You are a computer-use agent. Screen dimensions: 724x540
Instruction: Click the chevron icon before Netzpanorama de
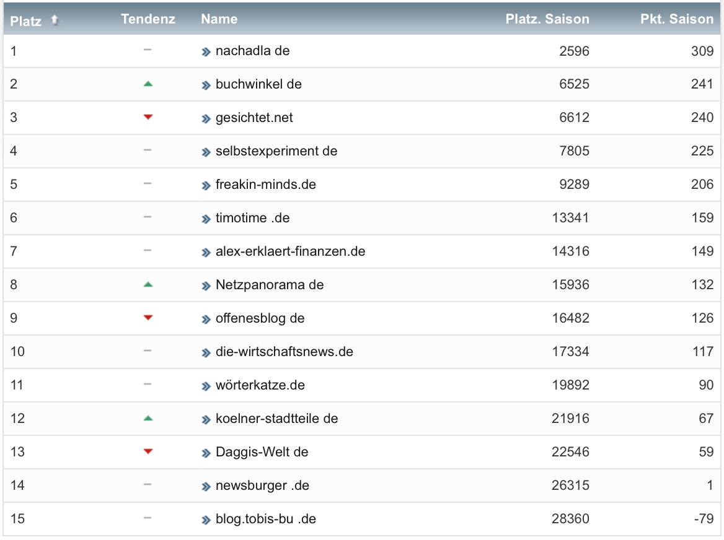pyautogui.click(x=206, y=286)
